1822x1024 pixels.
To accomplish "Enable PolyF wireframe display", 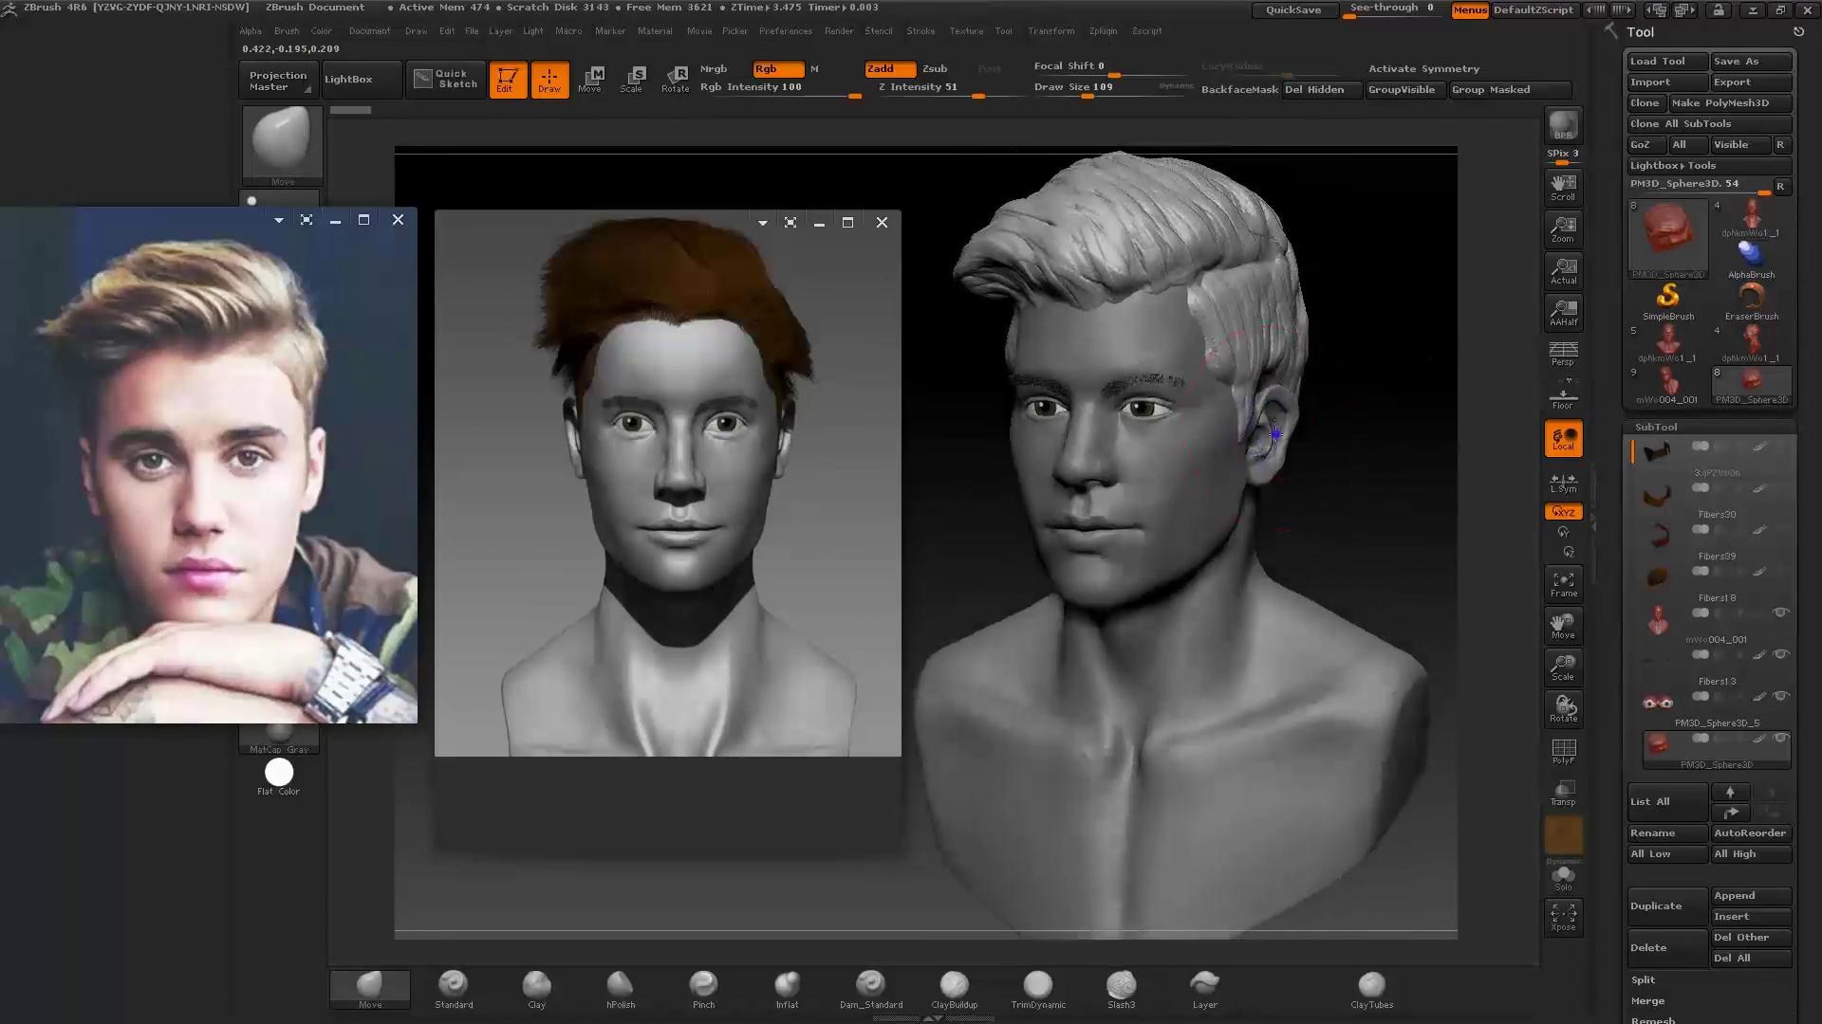I will 1563,751.
